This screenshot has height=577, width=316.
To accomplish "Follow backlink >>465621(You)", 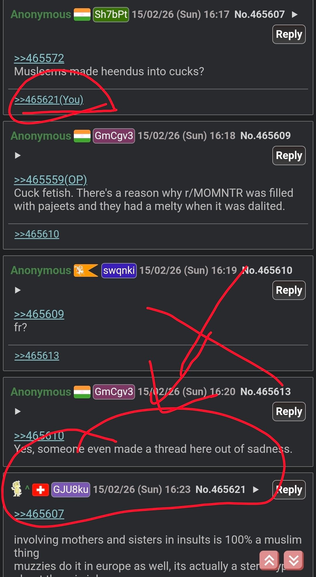I will click(49, 100).
